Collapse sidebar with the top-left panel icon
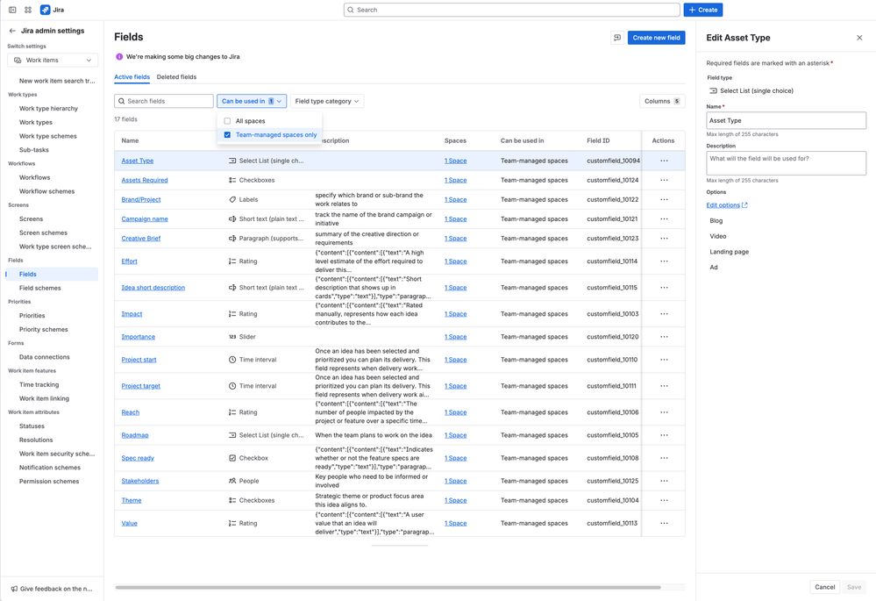Screen dimensions: 876x601 (x=12, y=10)
